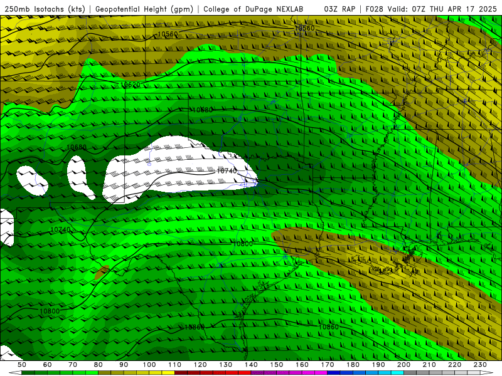Click the 220 knot scale label
This screenshot has height=376, width=502.
point(455,365)
